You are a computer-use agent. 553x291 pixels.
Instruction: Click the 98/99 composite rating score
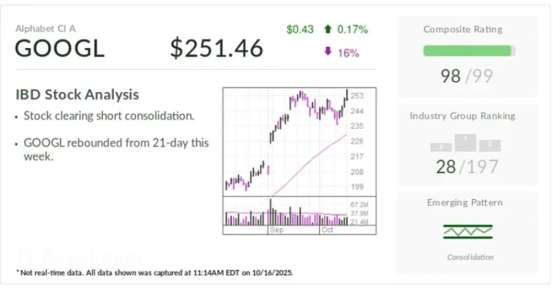click(467, 77)
